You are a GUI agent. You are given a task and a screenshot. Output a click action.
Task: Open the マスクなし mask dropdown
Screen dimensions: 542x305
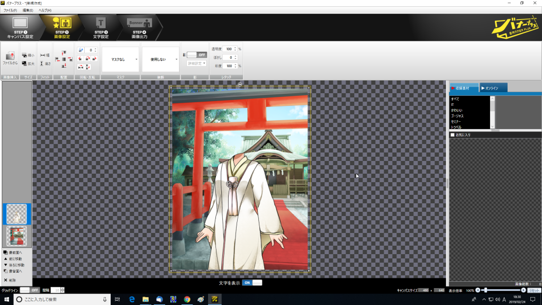[120, 59]
